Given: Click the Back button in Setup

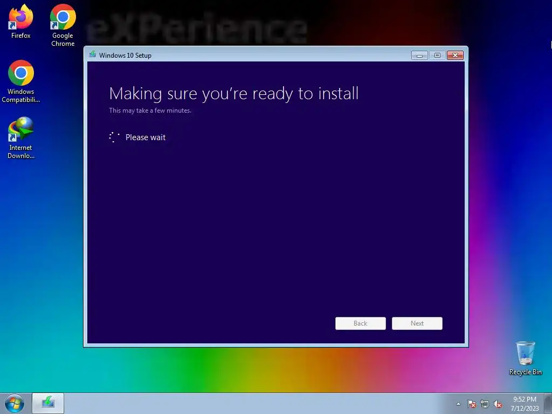Looking at the screenshot, I should pos(361,323).
